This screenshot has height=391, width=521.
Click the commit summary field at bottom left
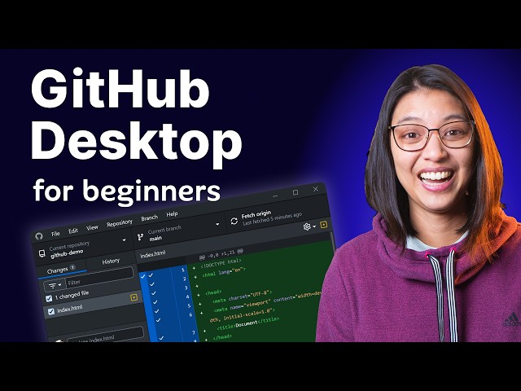[105, 335]
